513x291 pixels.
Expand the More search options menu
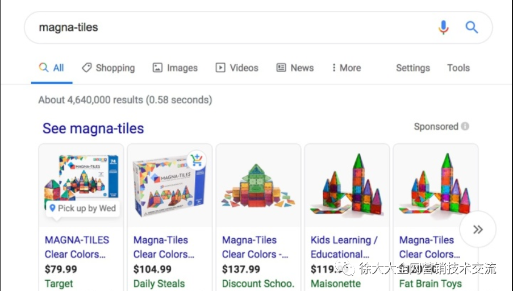347,68
